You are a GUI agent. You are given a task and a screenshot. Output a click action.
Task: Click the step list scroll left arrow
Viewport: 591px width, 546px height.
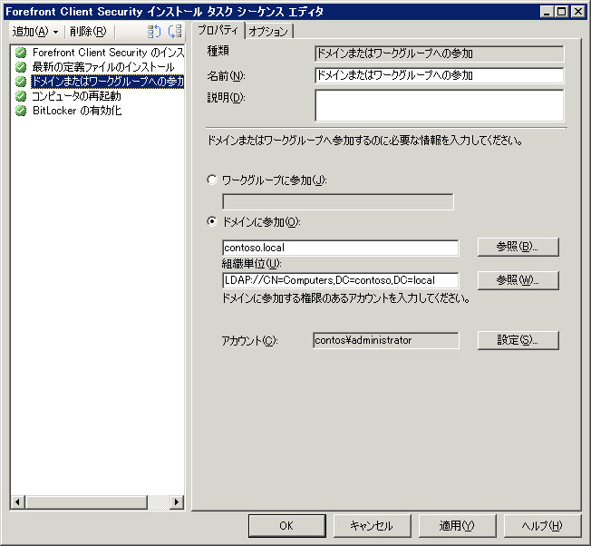click(x=18, y=502)
